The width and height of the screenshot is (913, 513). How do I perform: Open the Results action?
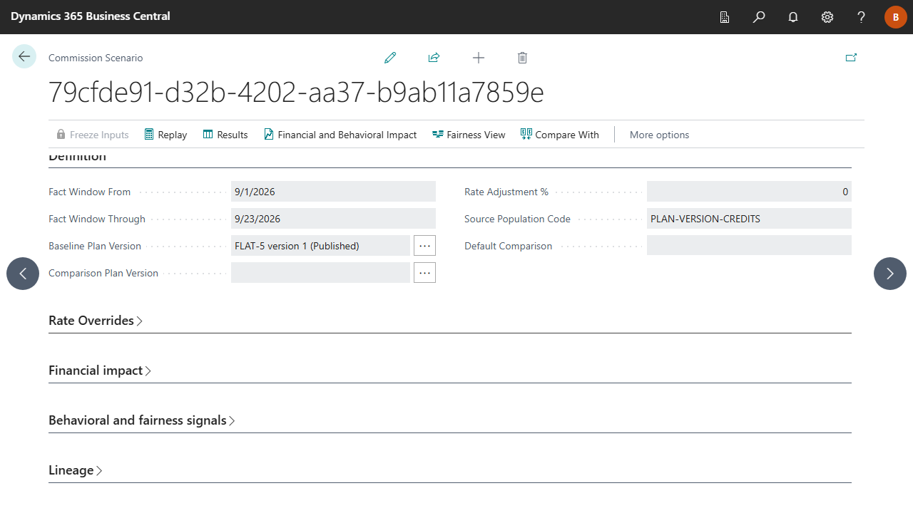click(x=225, y=135)
